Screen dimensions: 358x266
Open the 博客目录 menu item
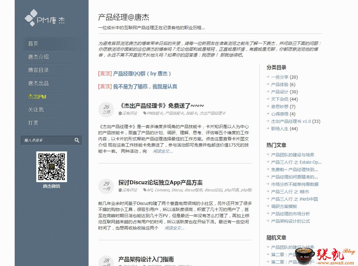tap(38, 70)
